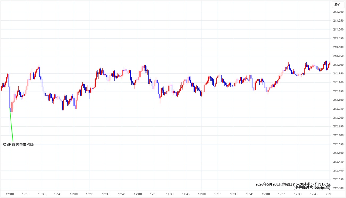Select the 213.050 price axis label
Viewport: 346px width, 198px height.
pyautogui.click(x=338, y=56)
